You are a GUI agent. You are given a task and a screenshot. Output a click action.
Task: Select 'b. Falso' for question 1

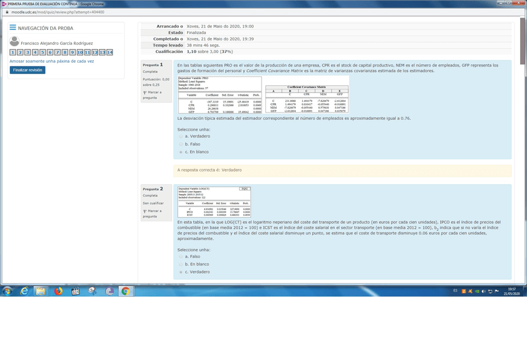coord(181,144)
